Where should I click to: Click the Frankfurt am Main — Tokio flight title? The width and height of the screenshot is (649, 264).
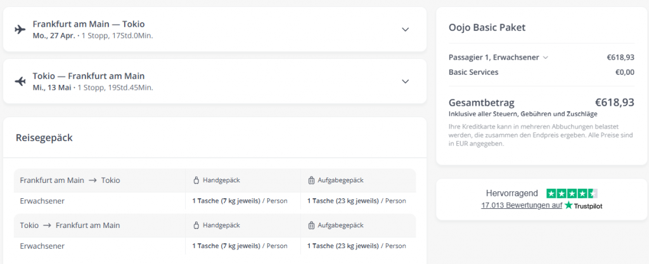tap(88, 24)
